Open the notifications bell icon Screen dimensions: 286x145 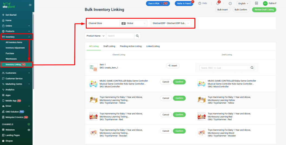click(218, 4)
